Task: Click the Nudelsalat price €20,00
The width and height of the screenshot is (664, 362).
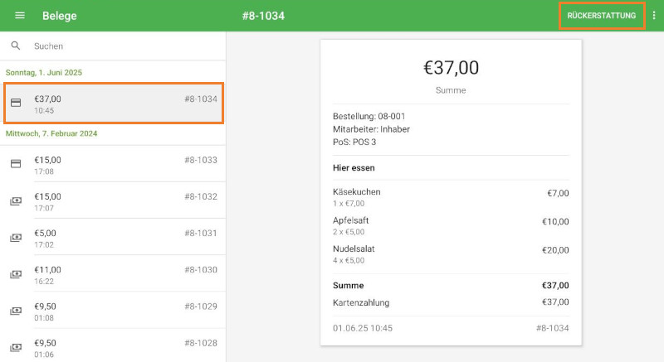Action: point(555,250)
